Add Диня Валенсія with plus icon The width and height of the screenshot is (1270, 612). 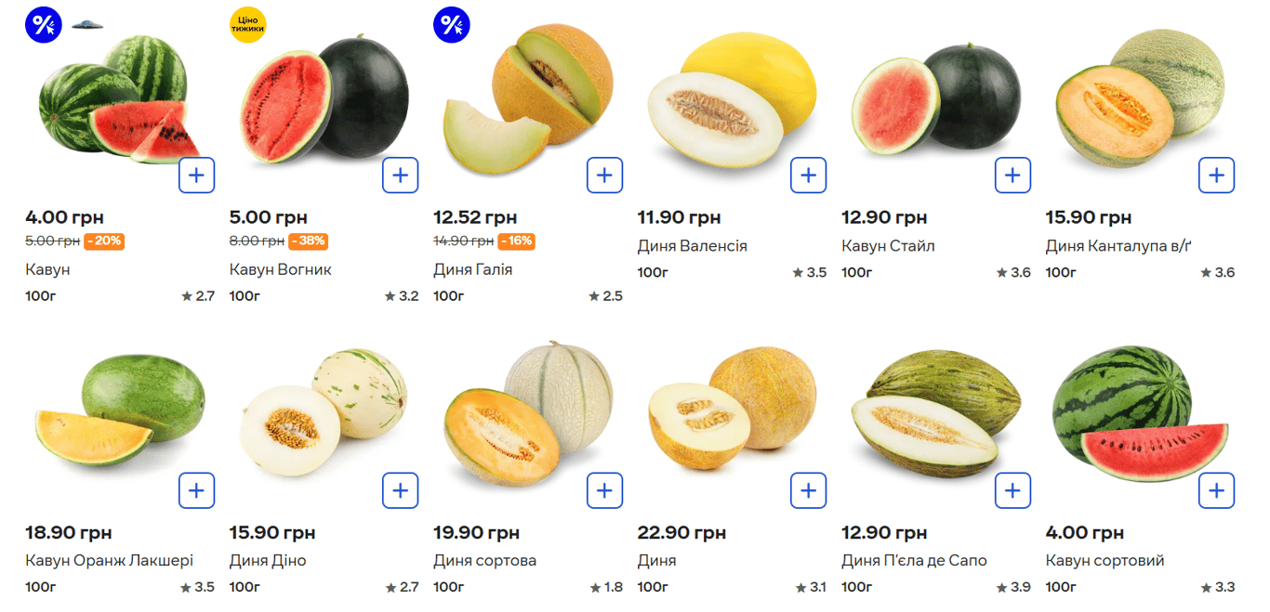pos(809,176)
